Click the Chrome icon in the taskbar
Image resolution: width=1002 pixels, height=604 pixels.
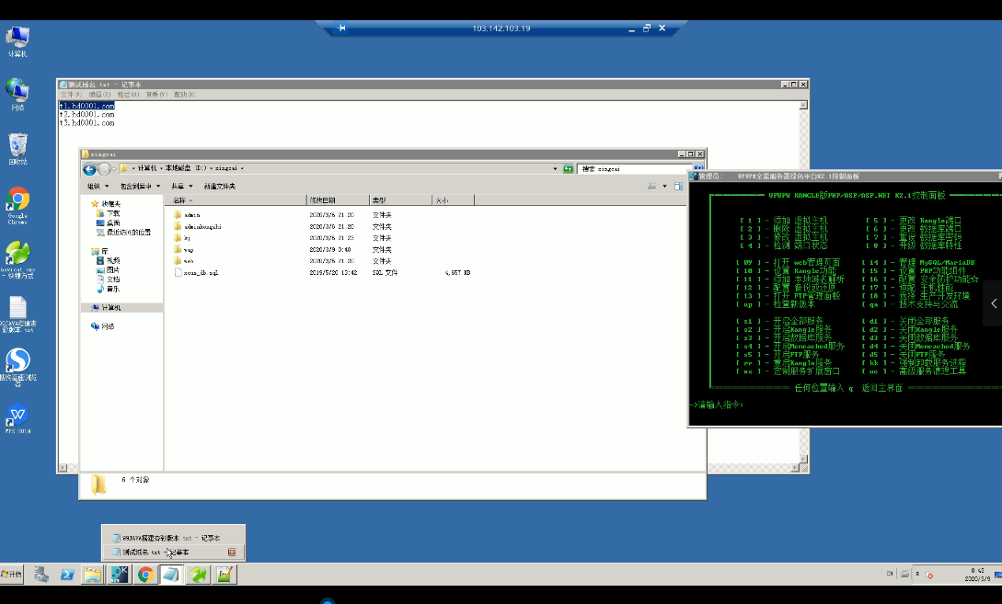pyautogui.click(x=145, y=575)
